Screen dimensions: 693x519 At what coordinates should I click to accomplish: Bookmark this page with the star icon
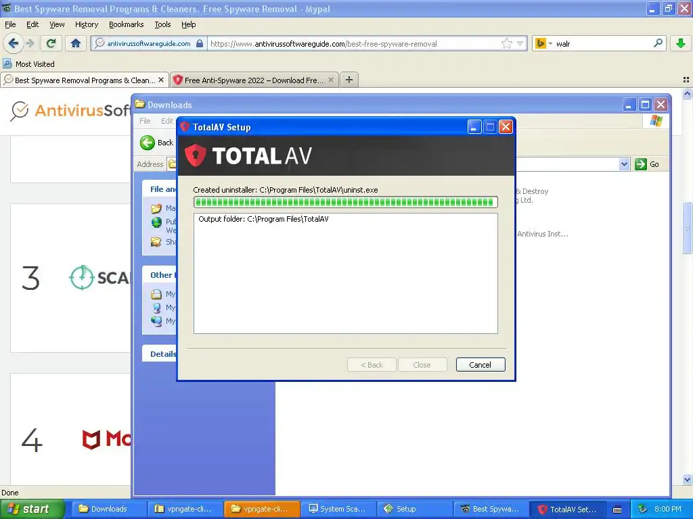click(506, 43)
